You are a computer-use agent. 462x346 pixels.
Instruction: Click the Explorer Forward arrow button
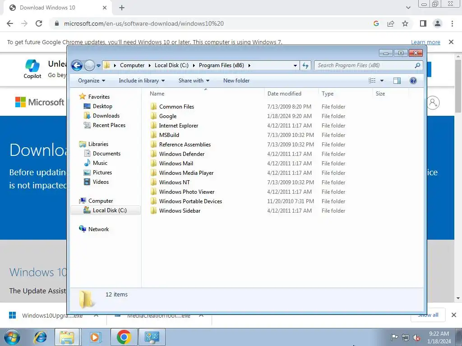[89, 65]
